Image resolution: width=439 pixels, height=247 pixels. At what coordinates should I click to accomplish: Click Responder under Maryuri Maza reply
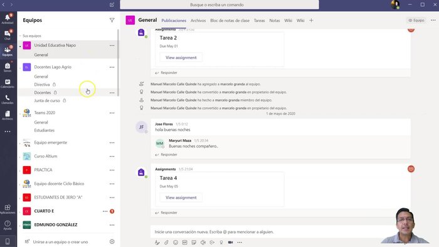point(166,154)
